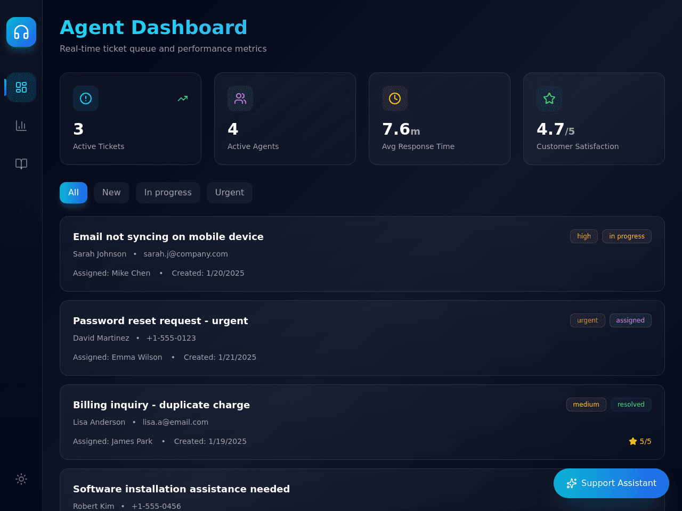Select the New filter tab
This screenshot has width=682, height=511.
click(x=111, y=193)
